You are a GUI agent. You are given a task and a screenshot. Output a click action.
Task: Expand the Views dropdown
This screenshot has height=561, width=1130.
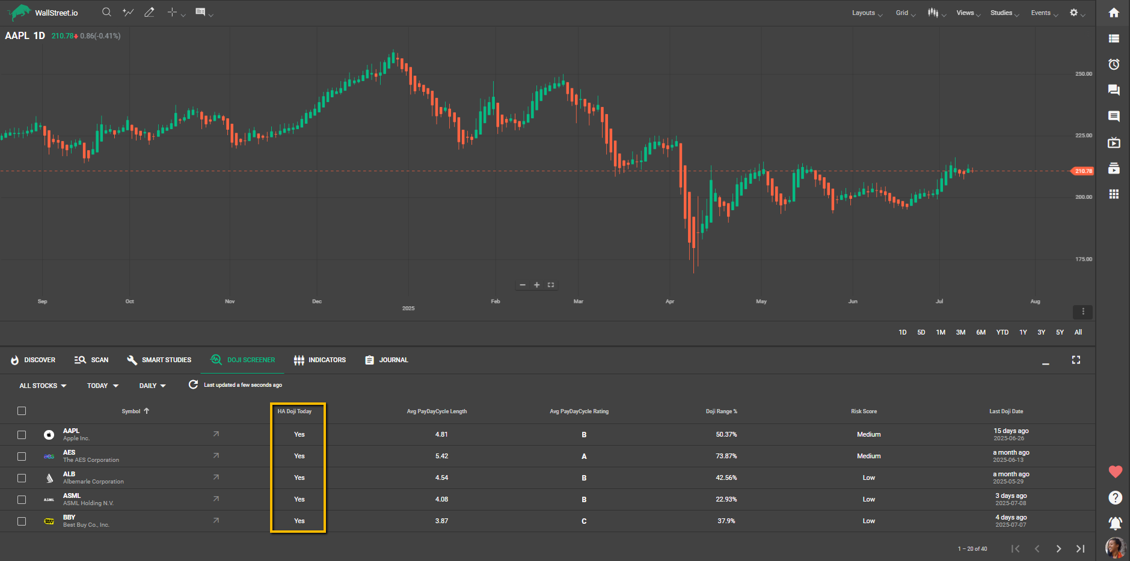[969, 13]
